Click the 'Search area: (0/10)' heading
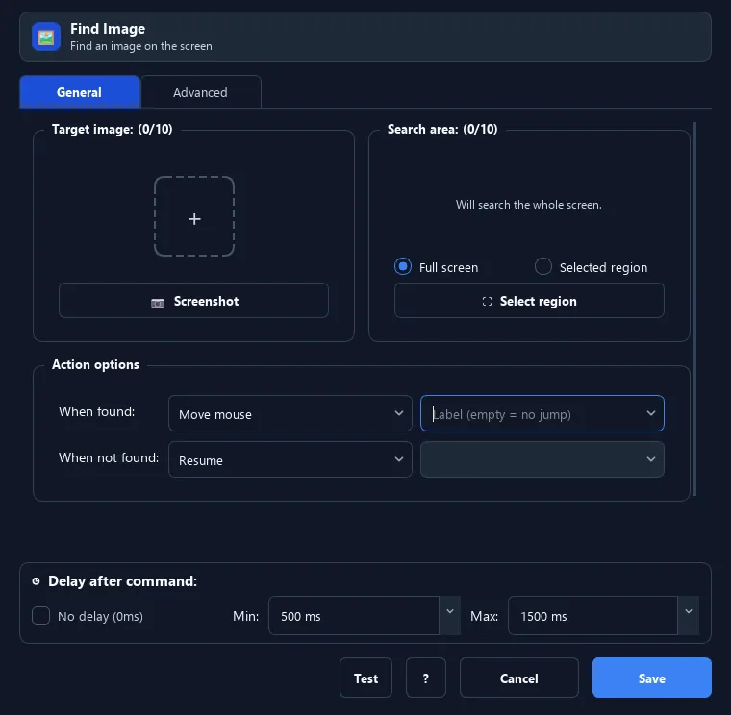Screen dimensions: 731x715 pyautogui.click(x=442, y=129)
